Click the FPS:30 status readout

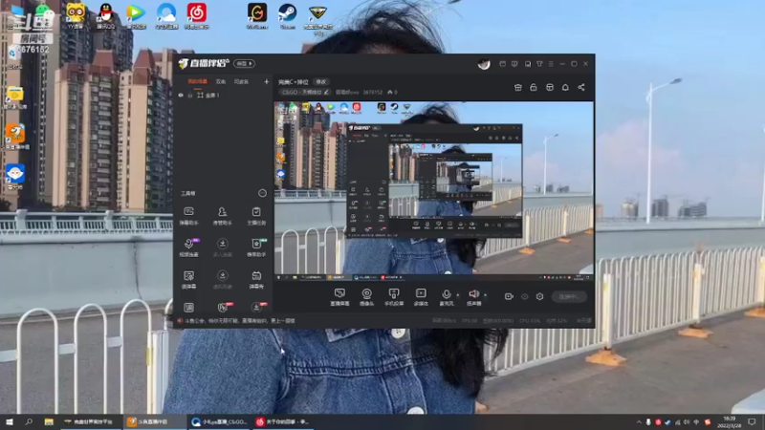pyautogui.click(x=470, y=321)
